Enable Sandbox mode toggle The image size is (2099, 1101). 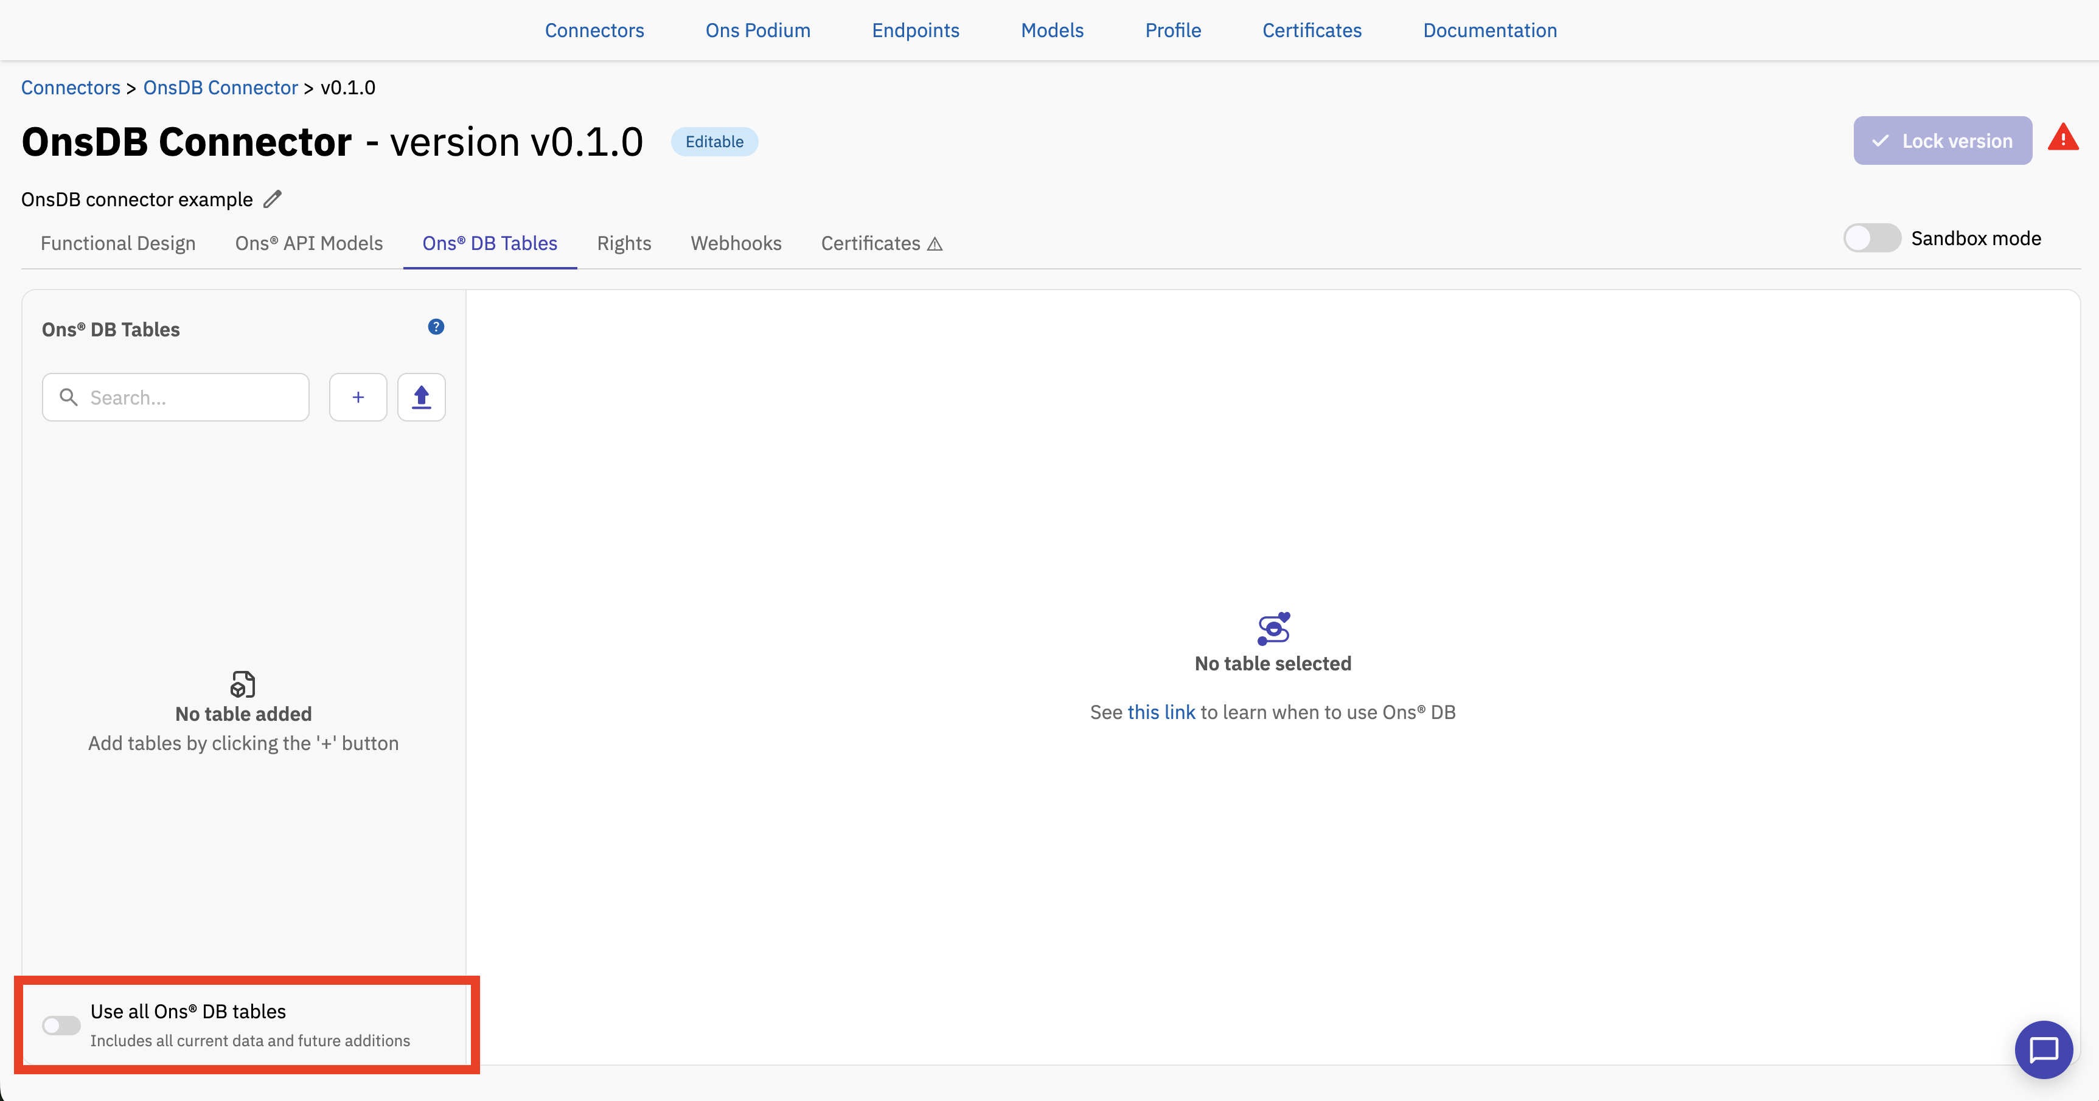tap(1871, 238)
